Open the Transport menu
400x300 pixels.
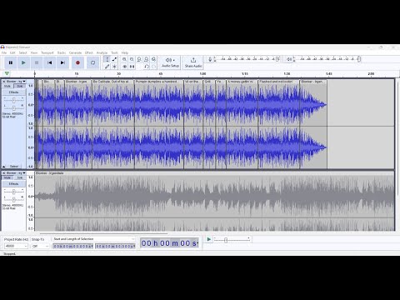pyautogui.click(x=47, y=52)
